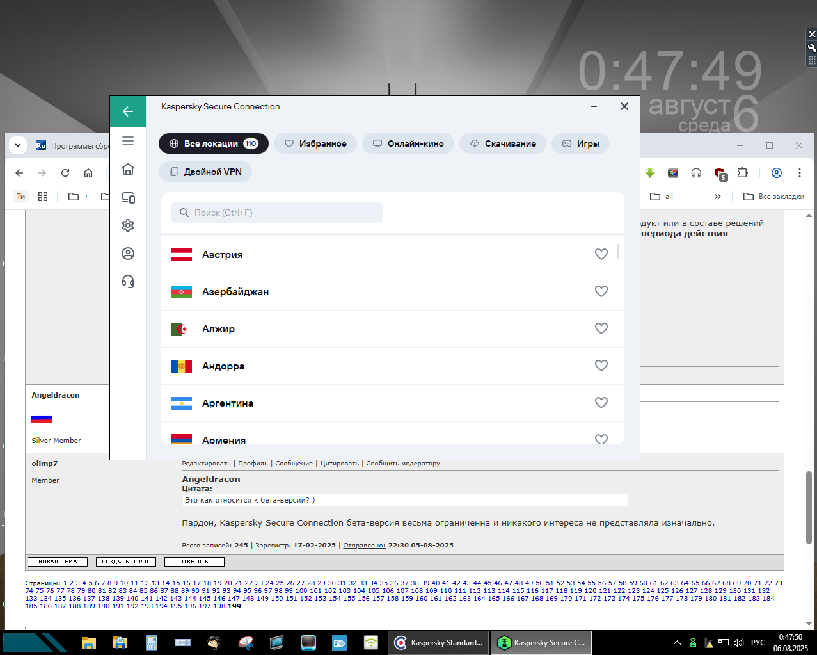Open the wrench icon on desktop widget
This screenshot has height=655, width=817.
(x=812, y=47)
